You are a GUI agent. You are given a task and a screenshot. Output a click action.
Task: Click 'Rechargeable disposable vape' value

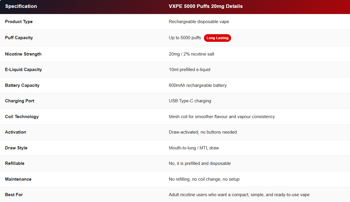pos(199,22)
